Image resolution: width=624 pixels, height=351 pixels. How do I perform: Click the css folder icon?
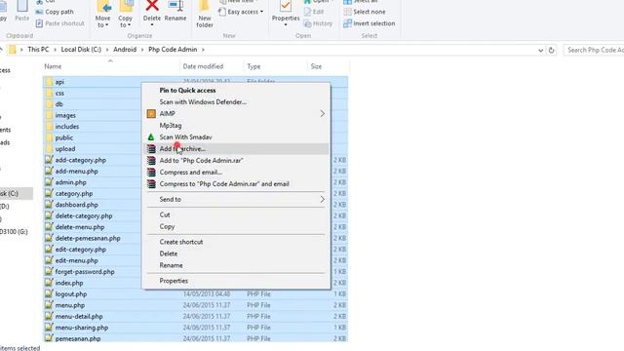[x=49, y=93]
